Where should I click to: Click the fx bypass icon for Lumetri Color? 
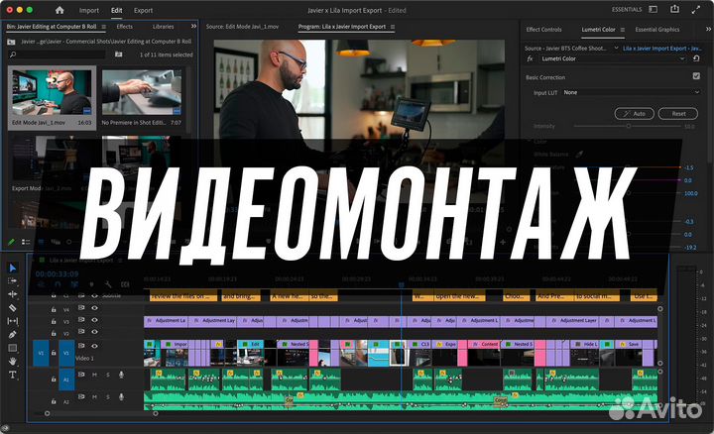tap(530, 58)
